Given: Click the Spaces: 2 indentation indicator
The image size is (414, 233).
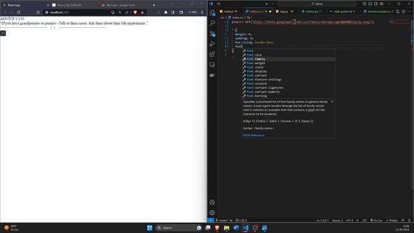Looking at the screenshot, I should (x=337, y=220).
